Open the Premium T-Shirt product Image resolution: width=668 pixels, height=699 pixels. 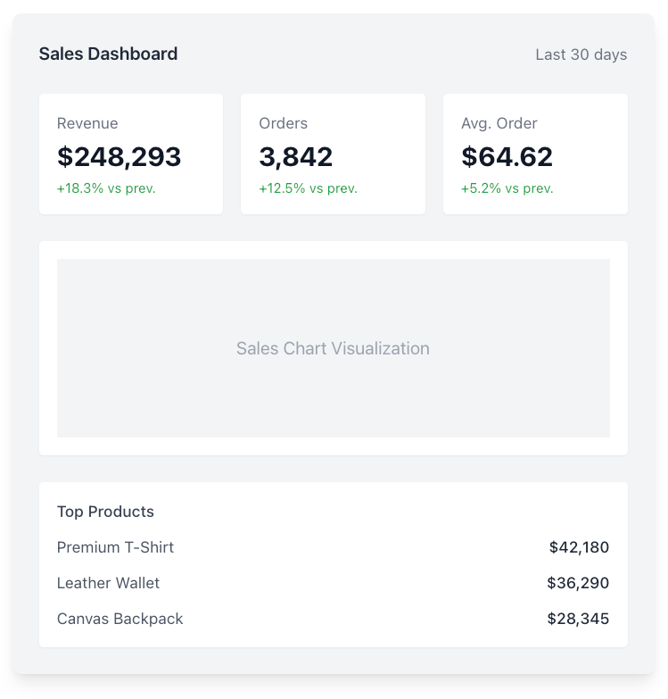tap(115, 547)
